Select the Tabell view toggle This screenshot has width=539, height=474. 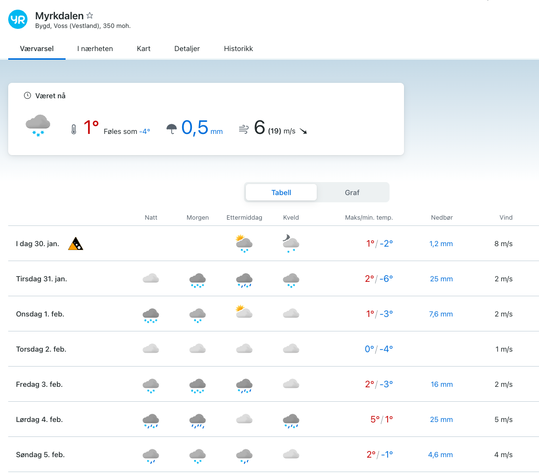click(281, 192)
